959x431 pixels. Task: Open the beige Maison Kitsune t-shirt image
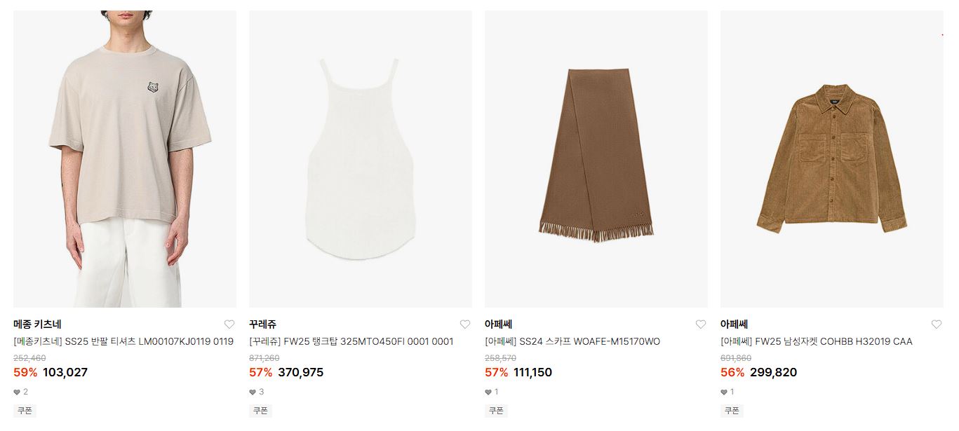tap(125, 159)
